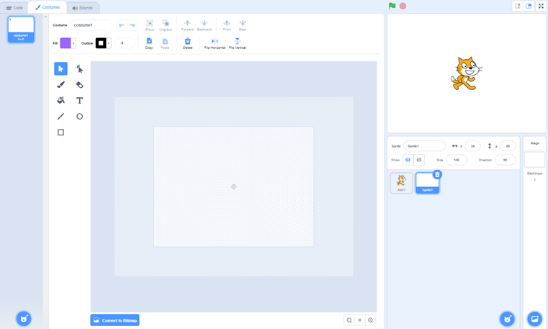Click the black Outline color swatch
Image resolution: width=548 pixels, height=329 pixels.
pyautogui.click(x=101, y=43)
